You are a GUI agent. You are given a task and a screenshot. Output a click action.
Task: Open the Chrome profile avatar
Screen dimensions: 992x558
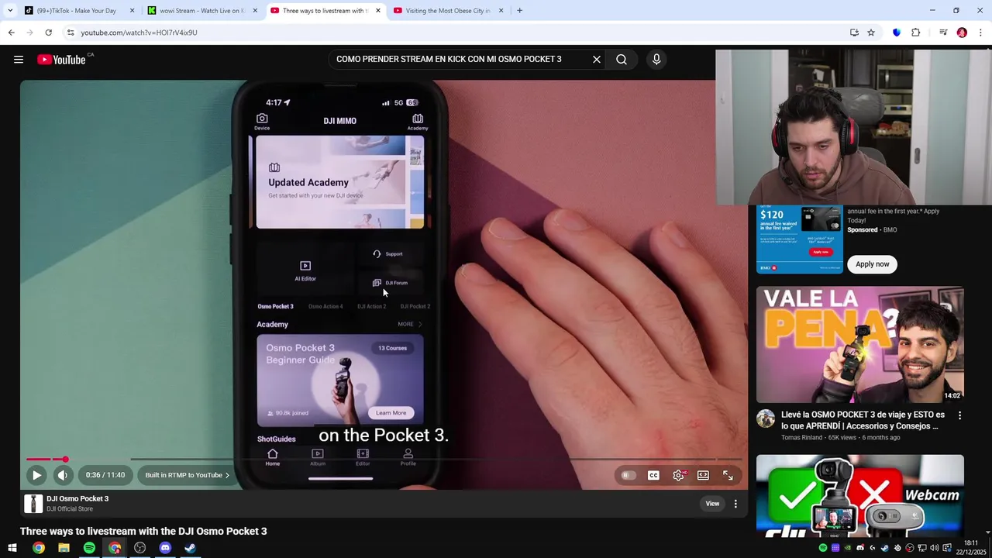tap(962, 33)
